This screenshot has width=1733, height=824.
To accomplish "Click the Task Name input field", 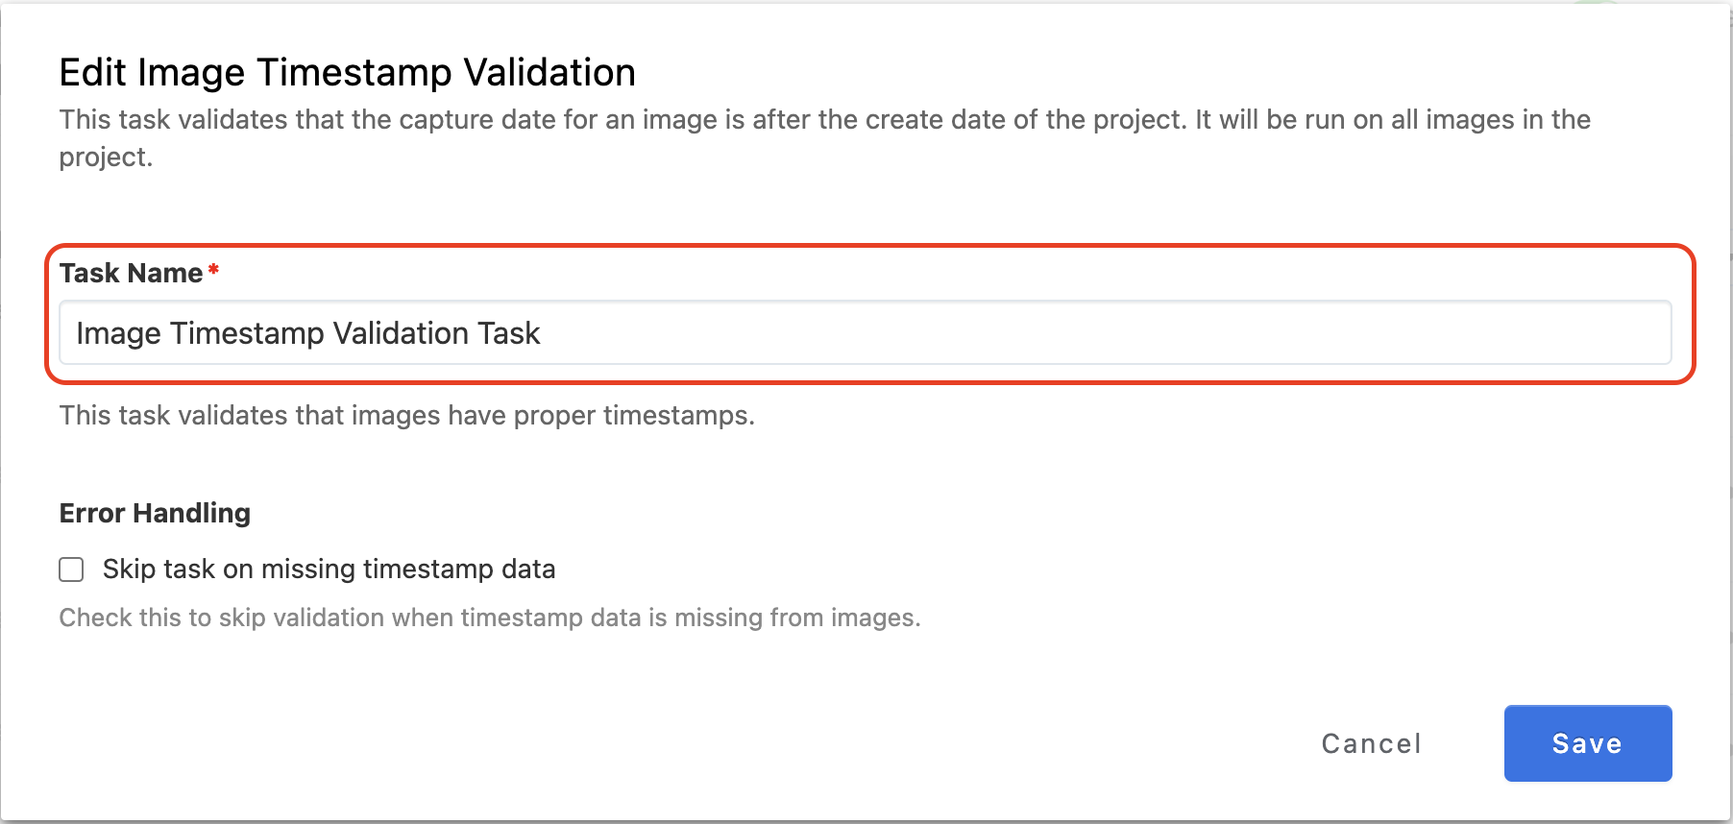I will tap(865, 333).
